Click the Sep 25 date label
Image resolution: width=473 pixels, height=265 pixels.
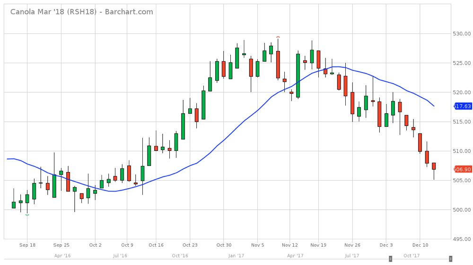tap(61, 245)
